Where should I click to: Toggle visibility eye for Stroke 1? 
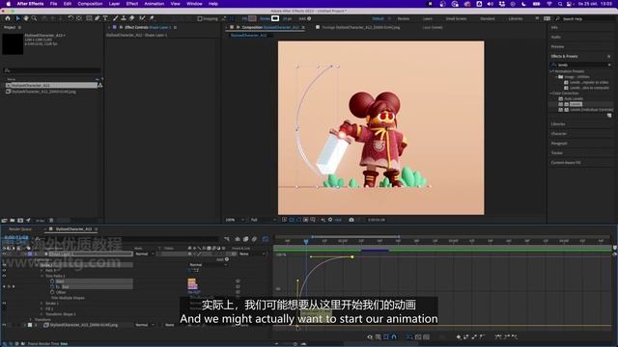(4, 304)
